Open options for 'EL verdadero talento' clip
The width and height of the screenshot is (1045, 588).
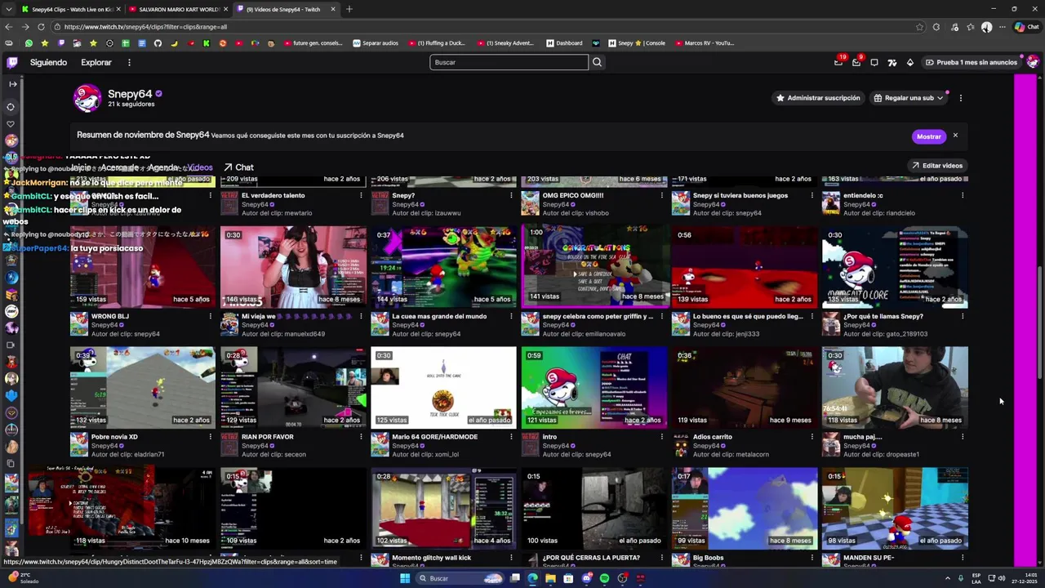(x=361, y=195)
